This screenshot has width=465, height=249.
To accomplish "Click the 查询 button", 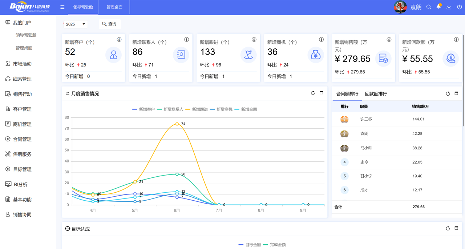I will (109, 24).
